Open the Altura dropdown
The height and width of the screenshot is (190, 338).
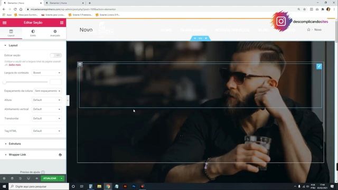47,100
